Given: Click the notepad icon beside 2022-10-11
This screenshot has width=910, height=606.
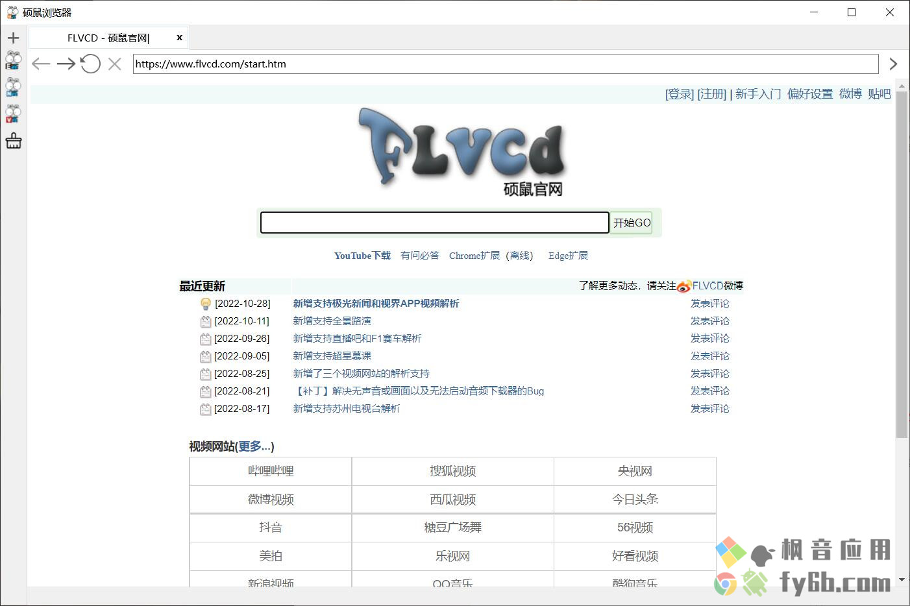Looking at the screenshot, I should 206,321.
